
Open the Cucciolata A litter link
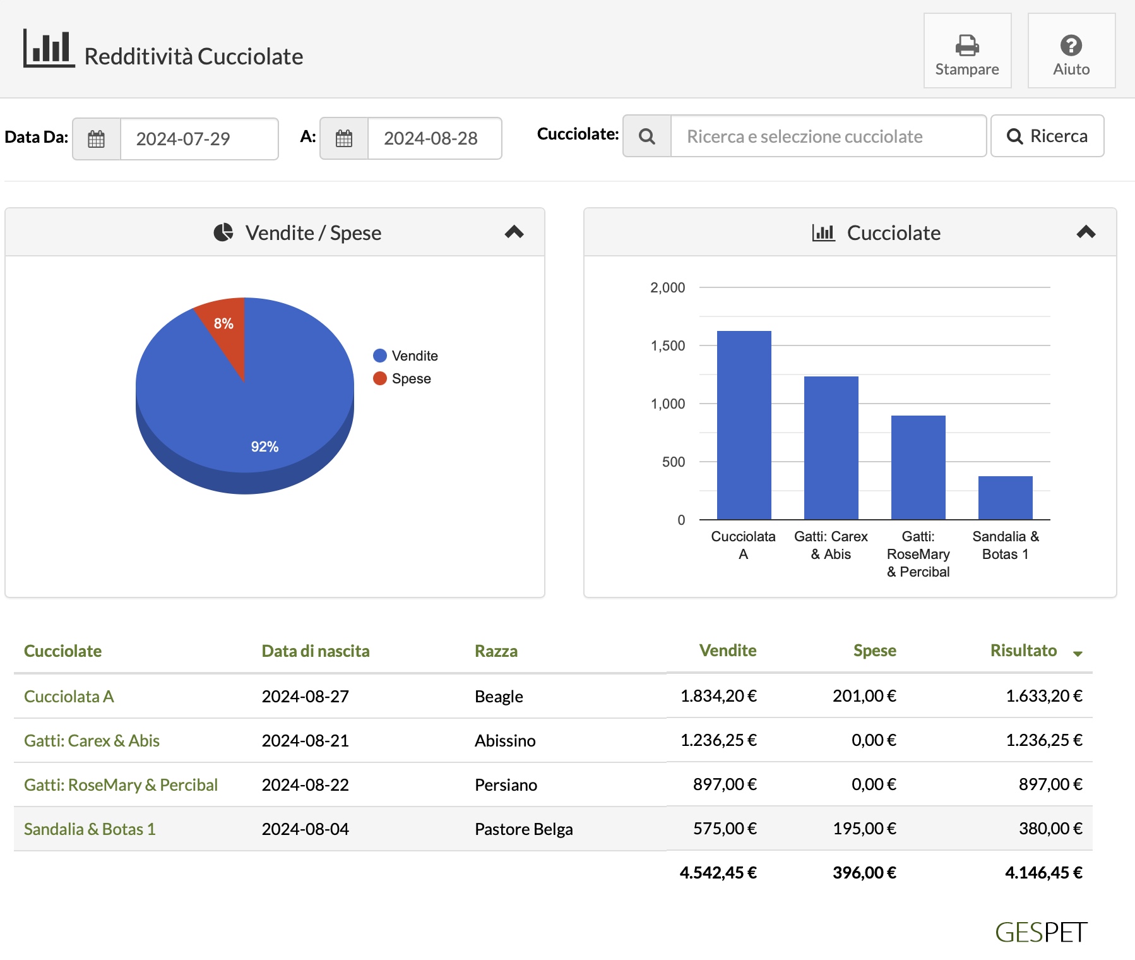point(69,697)
